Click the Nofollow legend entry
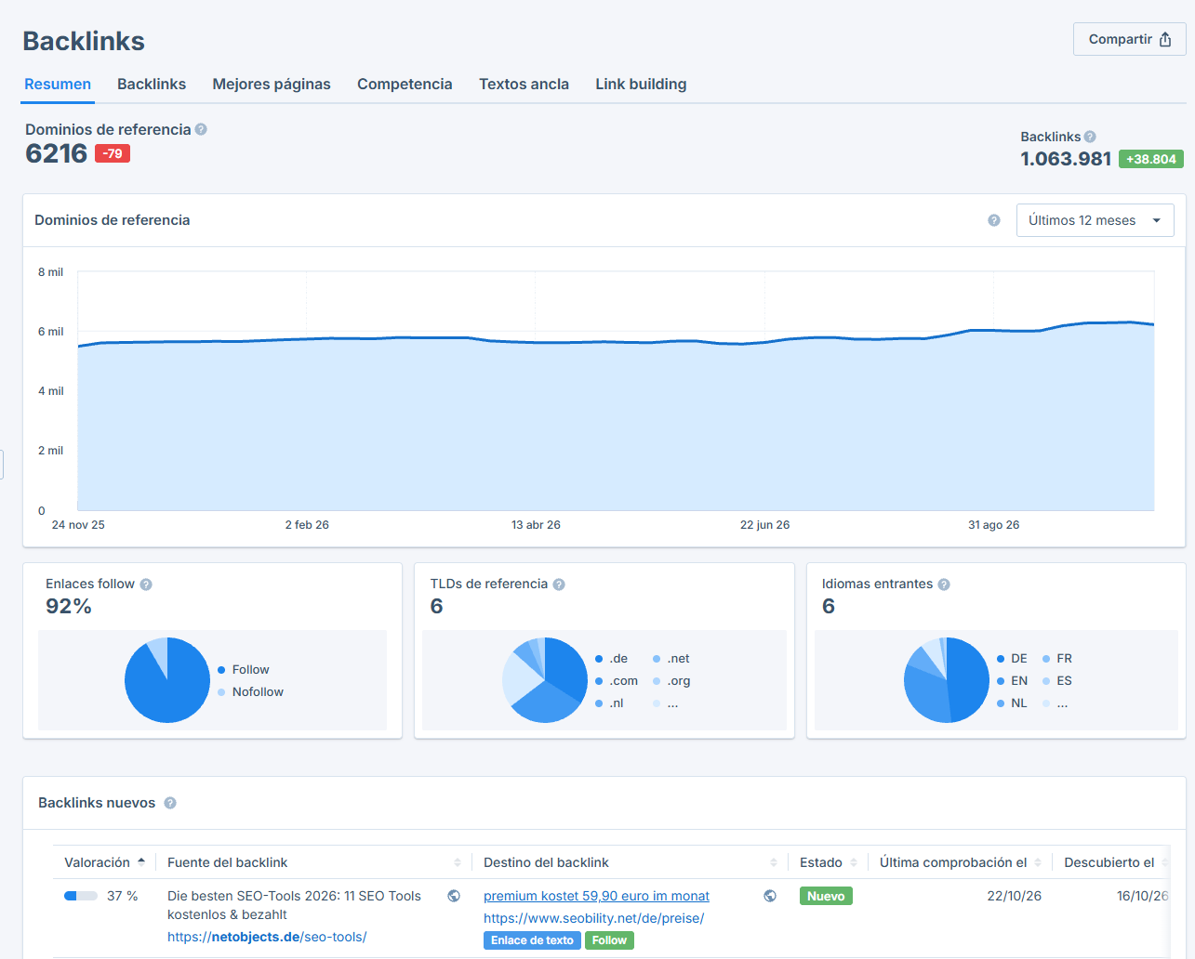The height and width of the screenshot is (959, 1195). [250, 692]
